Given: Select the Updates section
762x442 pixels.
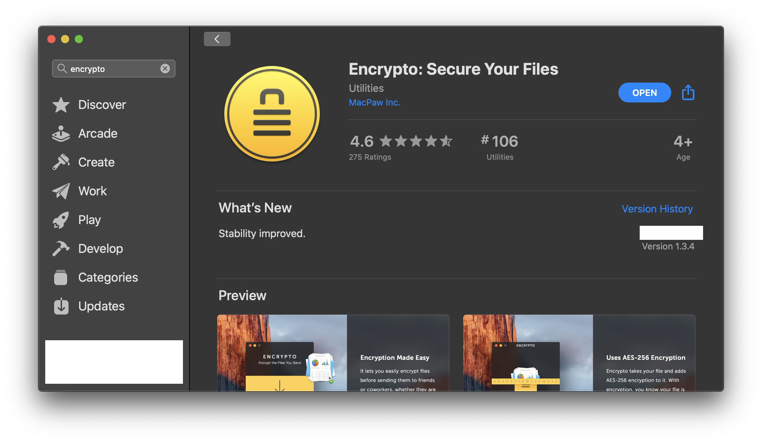Looking at the screenshot, I should coord(101,305).
